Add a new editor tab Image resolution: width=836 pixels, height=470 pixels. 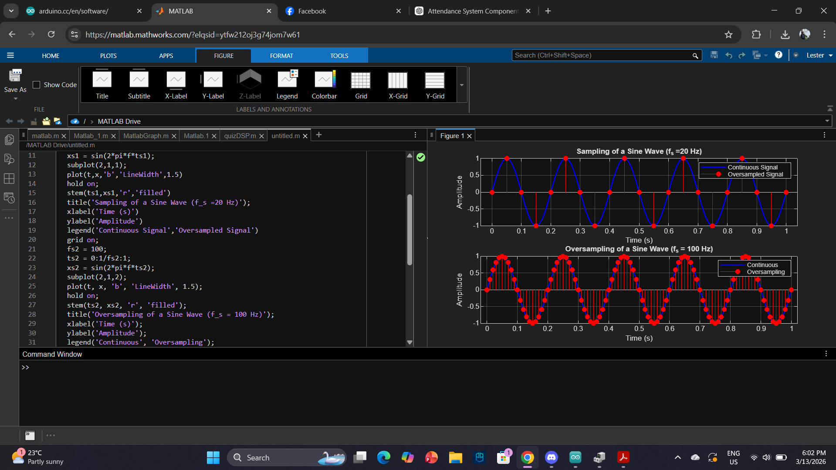pos(319,135)
